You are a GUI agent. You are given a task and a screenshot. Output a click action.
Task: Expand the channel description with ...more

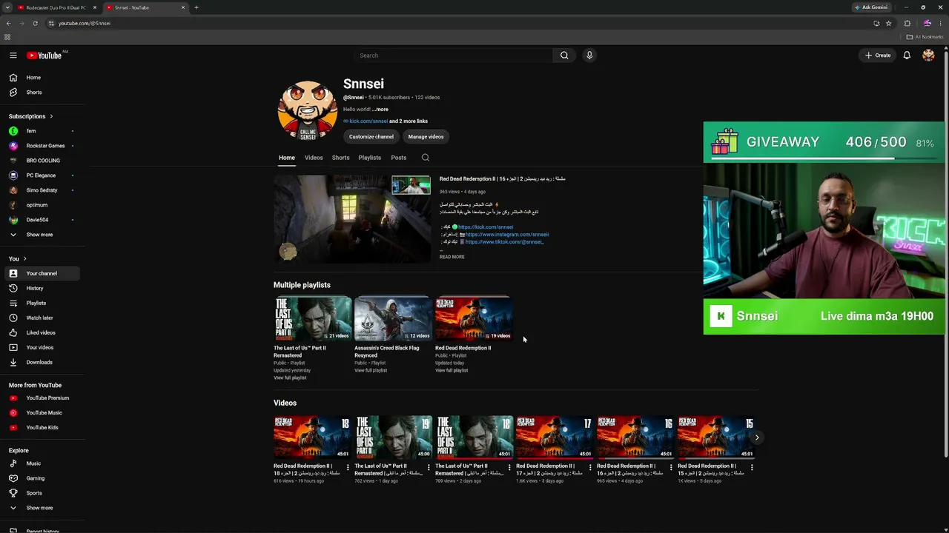(x=380, y=110)
